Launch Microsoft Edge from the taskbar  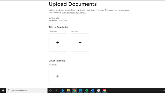[x=62, y=90]
